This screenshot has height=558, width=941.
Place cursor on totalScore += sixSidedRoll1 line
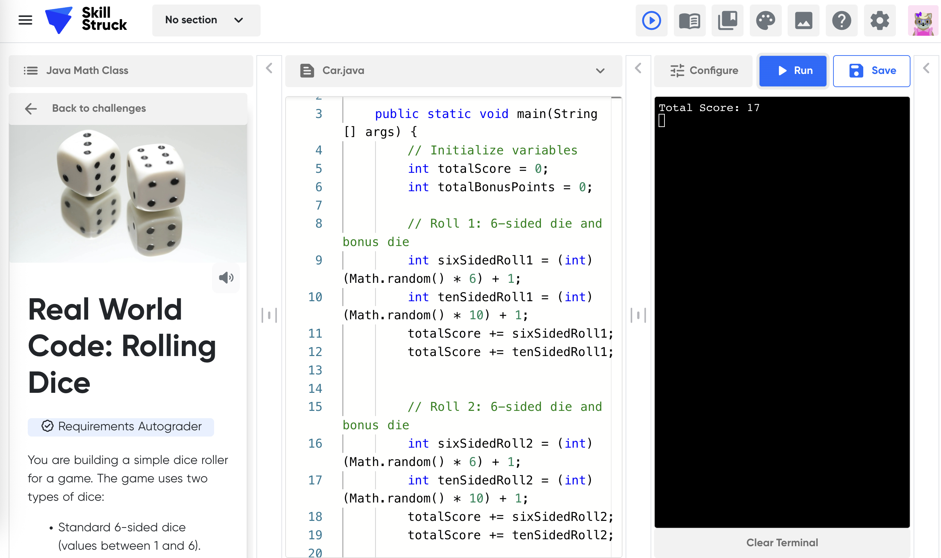pyautogui.click(x=510, y=333)
